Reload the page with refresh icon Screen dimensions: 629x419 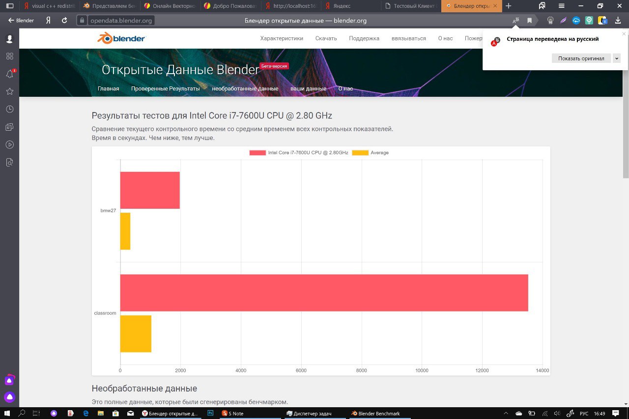click(64, 21)
